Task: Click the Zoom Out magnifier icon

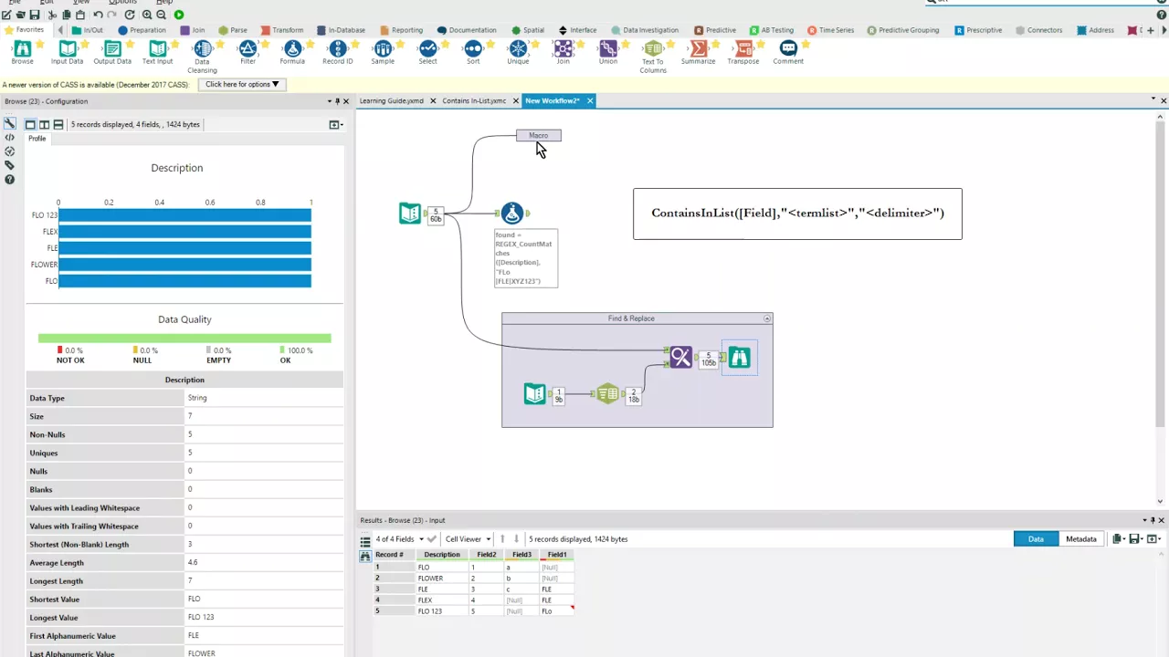Action: coord(162,15)
